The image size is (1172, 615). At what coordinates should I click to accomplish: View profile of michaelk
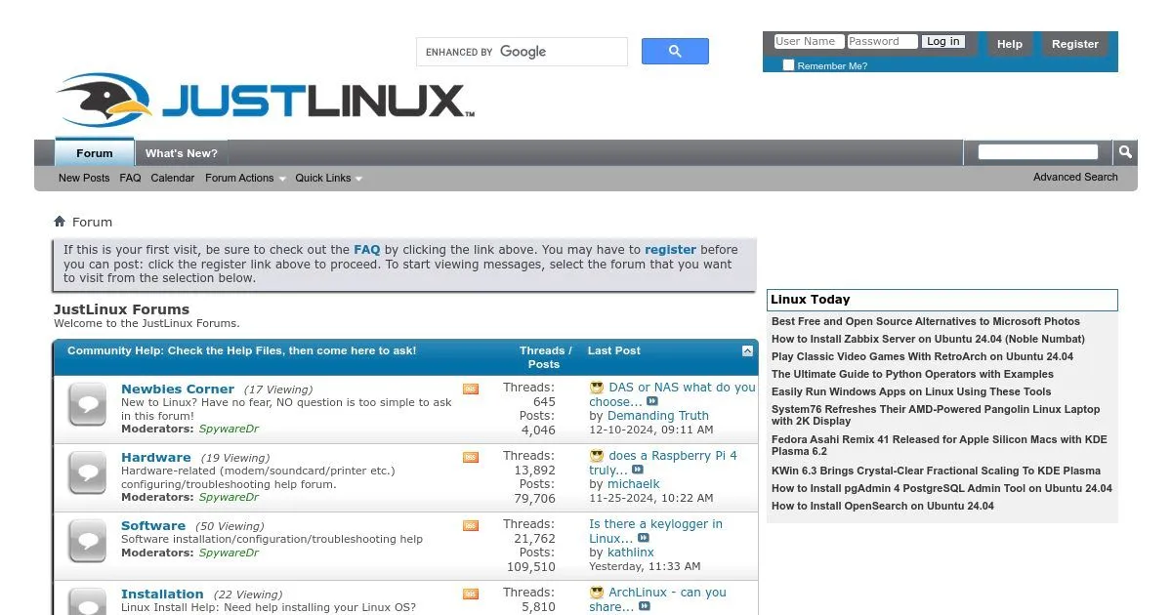click(x=634, y=484)
